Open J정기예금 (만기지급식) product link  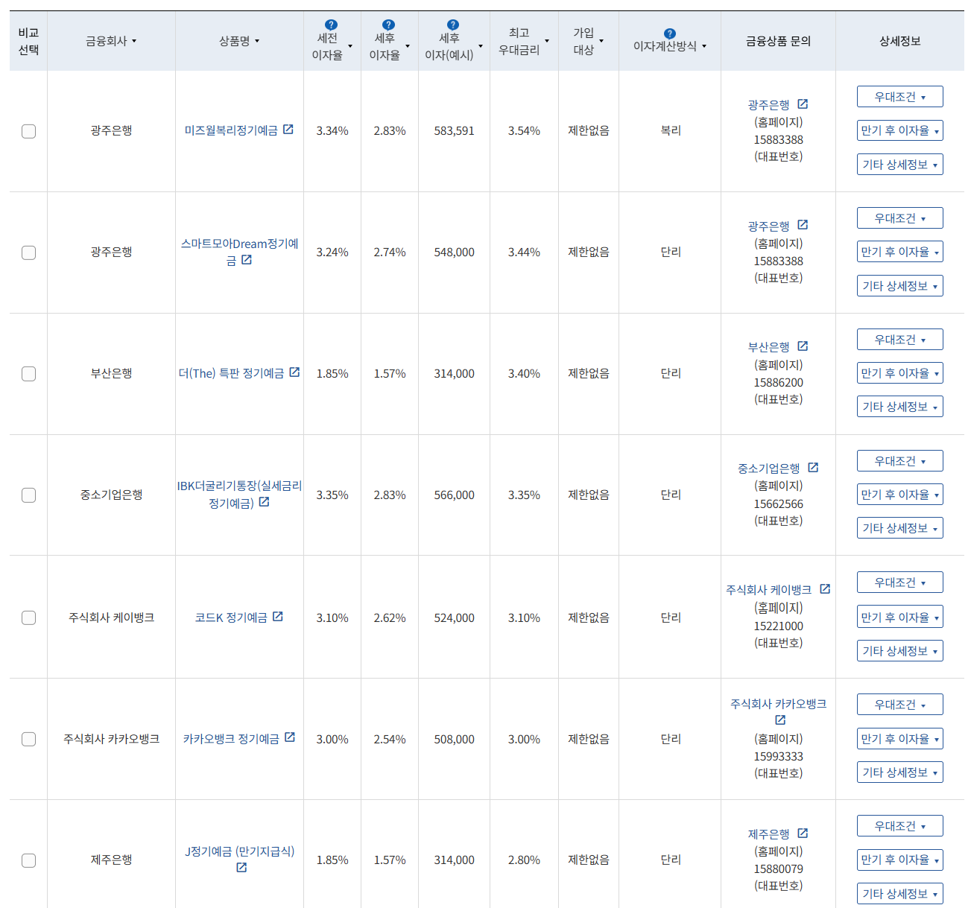[239, 851]
